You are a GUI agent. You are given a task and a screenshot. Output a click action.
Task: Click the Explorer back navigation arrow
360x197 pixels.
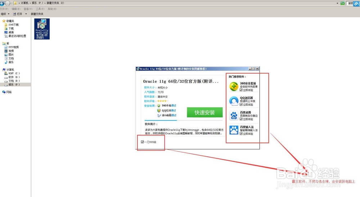point(2,3)
